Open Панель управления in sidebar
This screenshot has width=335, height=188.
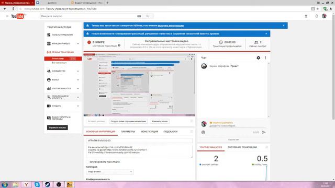point(63,35)
